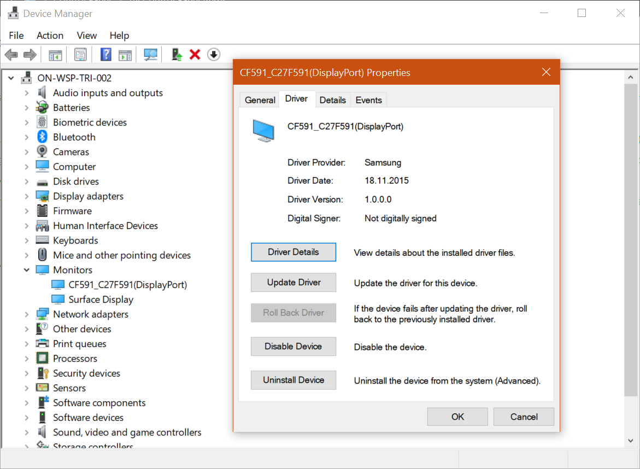Expand Mice and other pointing devices
The image size is (640, 469).
tap(27, 255)
